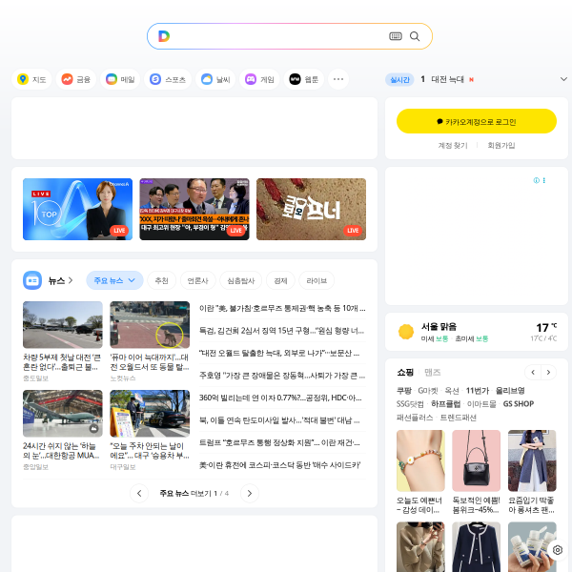The image size is (572, 572).
Task: Open the 지도 map shortcut
Action: click(x=31, y=79)
